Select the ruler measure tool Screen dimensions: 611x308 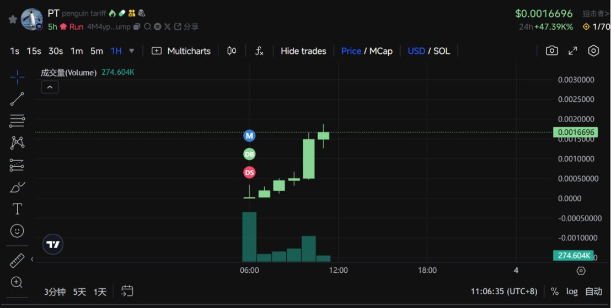click(17, 260)
